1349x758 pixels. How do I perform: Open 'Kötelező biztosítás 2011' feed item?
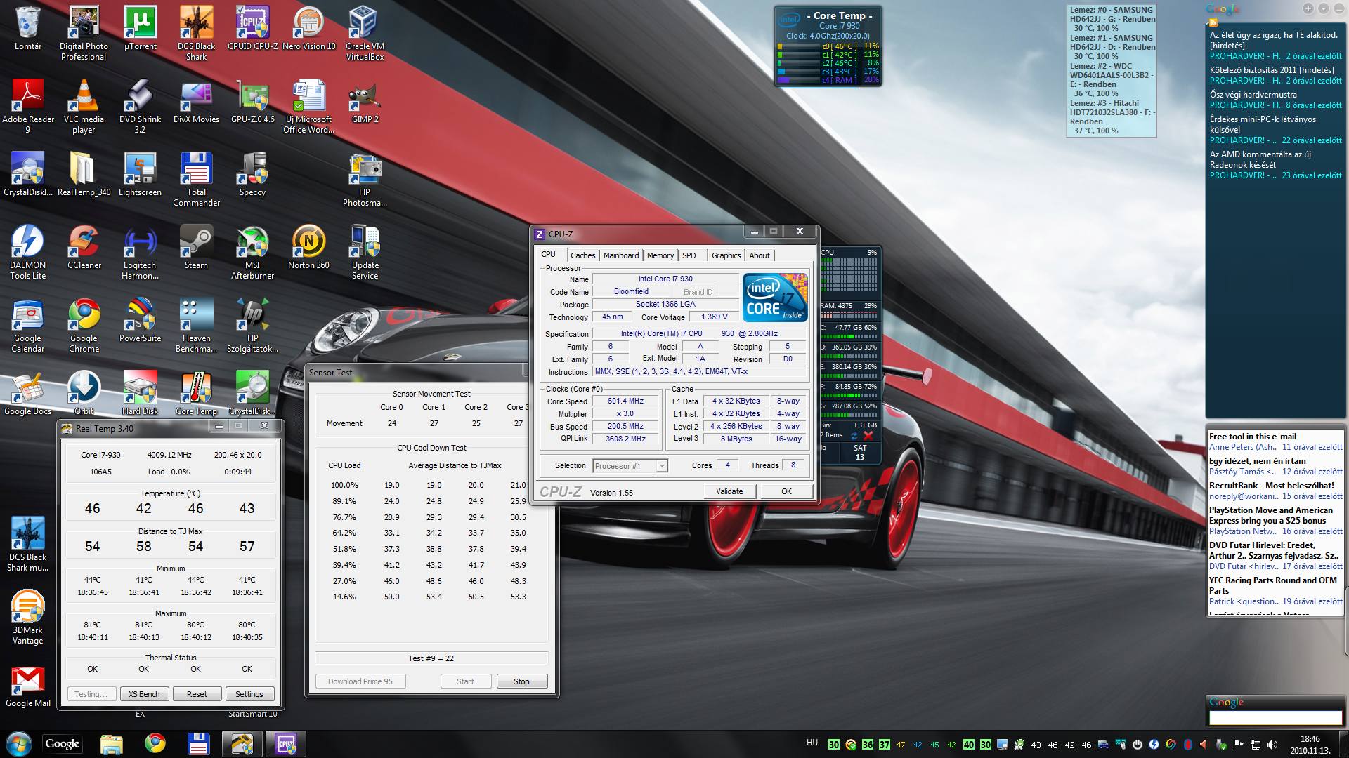1272,70
